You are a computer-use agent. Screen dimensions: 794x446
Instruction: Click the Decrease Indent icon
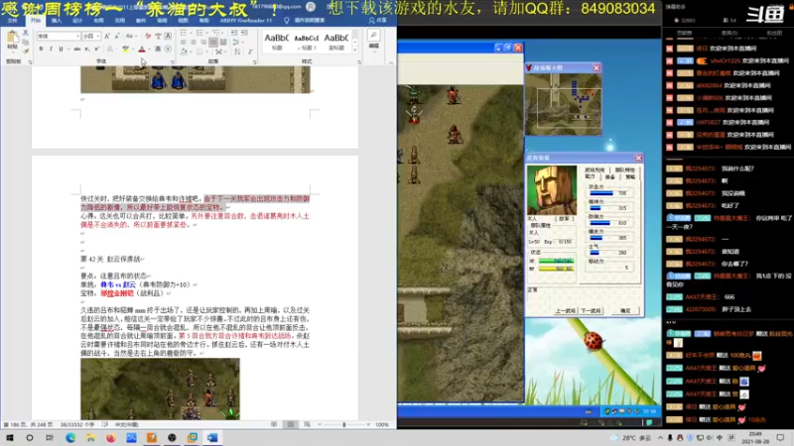pyautogui.click(x=234, y=33)
